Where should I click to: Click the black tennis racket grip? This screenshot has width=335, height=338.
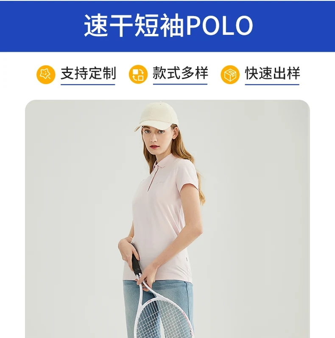click(136, 264)
